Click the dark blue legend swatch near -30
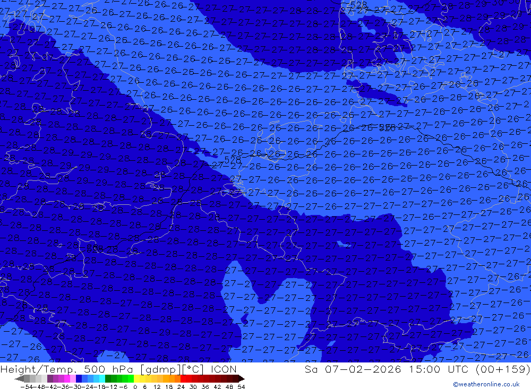Screen dimensions: 531x389 coord(79,378)
